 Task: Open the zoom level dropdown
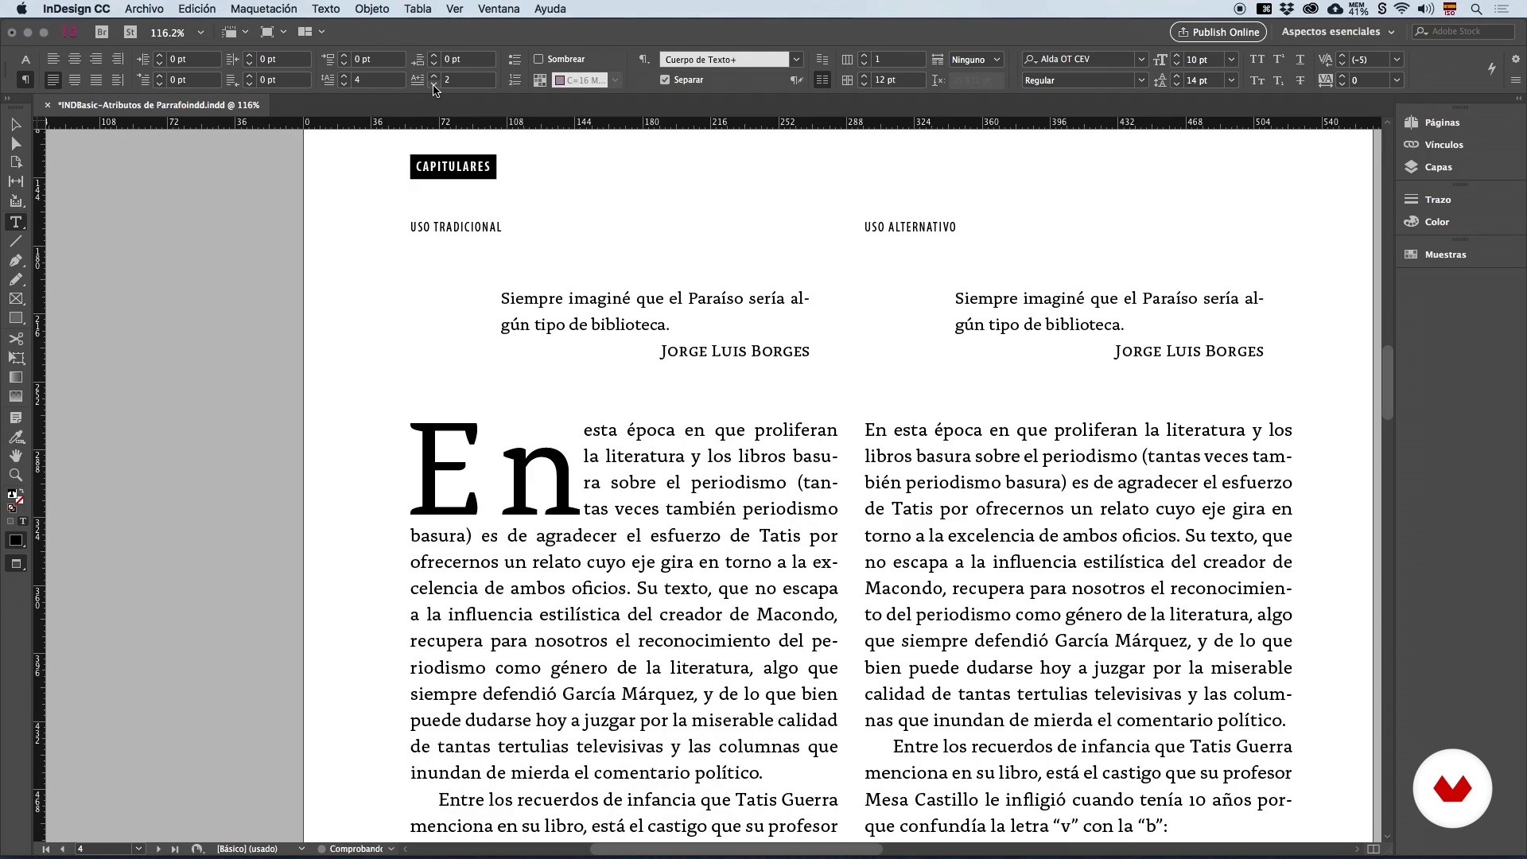click(200, 33)
